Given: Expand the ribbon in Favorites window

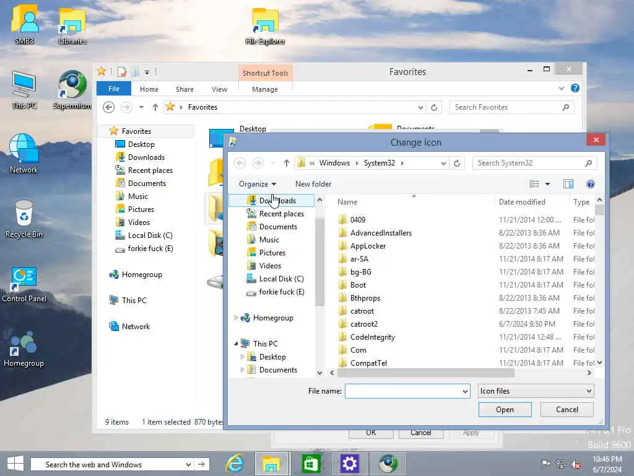Looking at the screenshot, I should coord(561,88).
